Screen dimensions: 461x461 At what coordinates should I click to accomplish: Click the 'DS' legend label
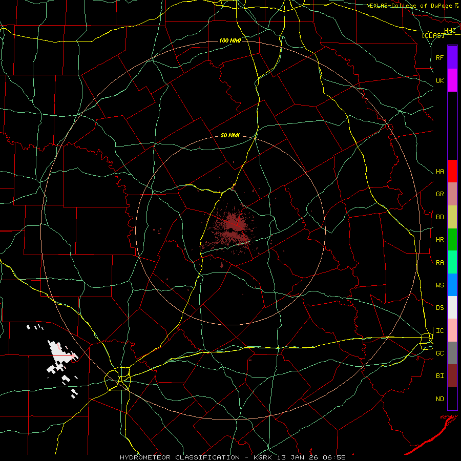(x=439, y=308)
